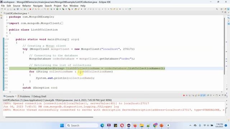Show hidden system tray icons chevron
The width and height of the screenshot is (230, 129).
tap(190, 125)
